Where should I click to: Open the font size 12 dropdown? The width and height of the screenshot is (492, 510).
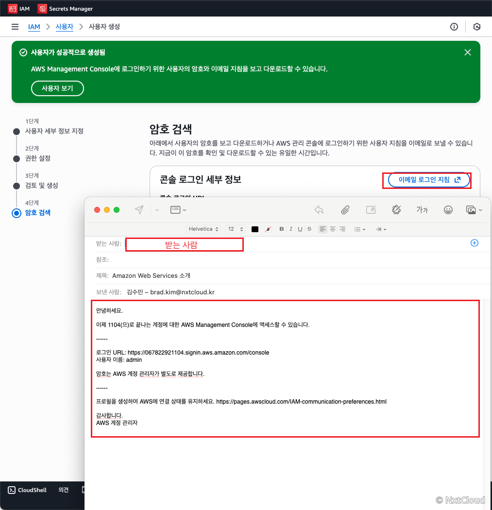click(x=236, y=229)
